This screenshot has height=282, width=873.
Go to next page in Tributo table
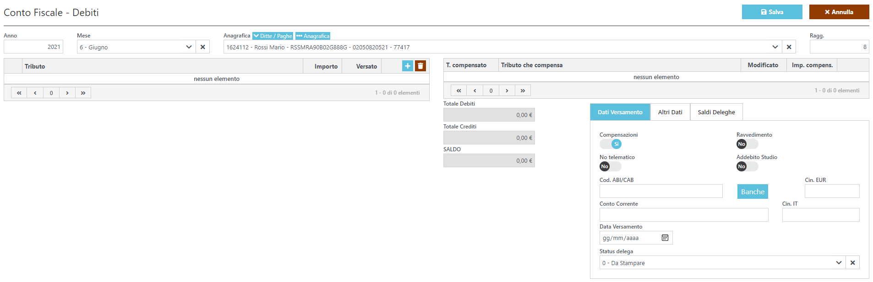tap(67, 93)
